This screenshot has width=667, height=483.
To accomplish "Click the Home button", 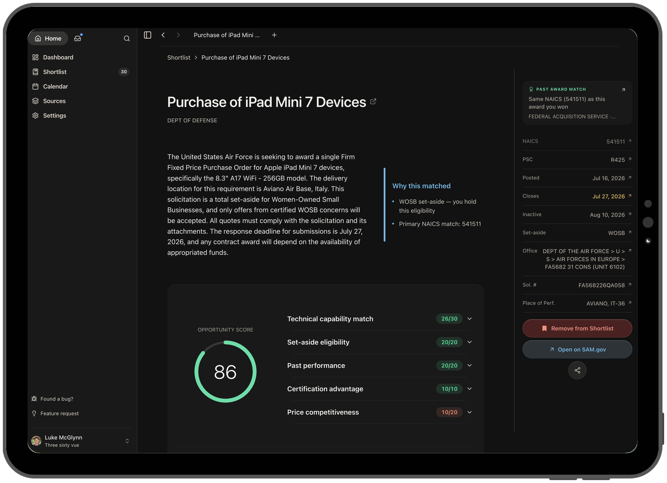I will click(48, 38).
